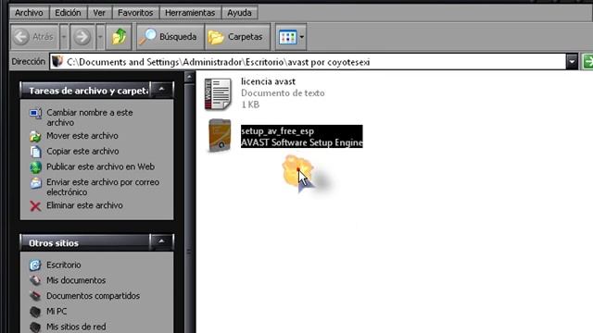Collapse Tareas de archivo y carpeta panel
This screenshot has width=593, height=333.
click(x=161, y=90)
